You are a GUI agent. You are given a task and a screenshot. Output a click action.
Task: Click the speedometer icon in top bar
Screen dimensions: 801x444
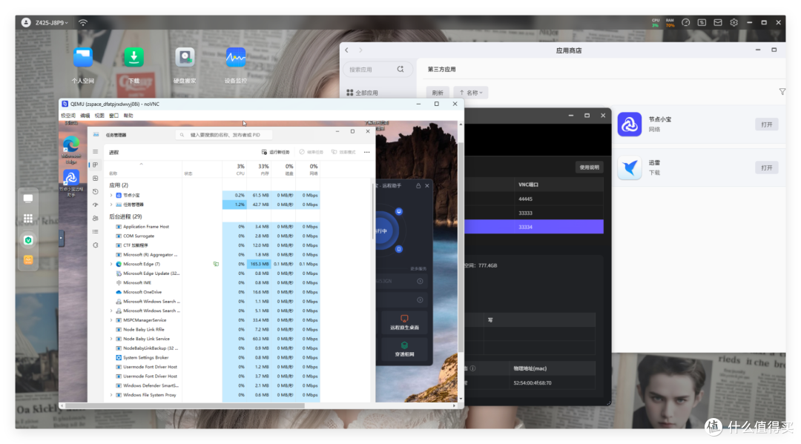pyautogui.click(x=686, y=22)
